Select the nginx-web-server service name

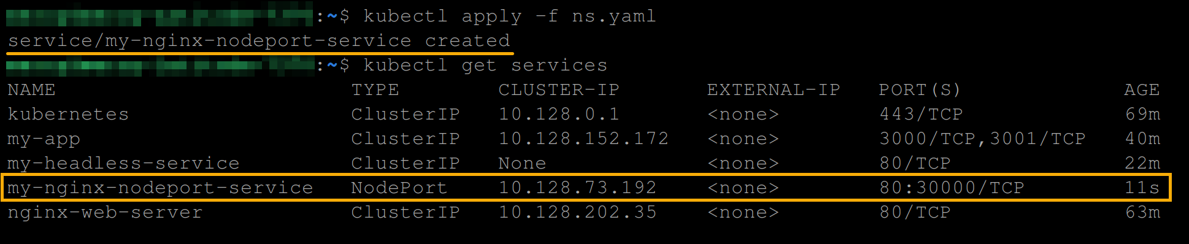105,213
